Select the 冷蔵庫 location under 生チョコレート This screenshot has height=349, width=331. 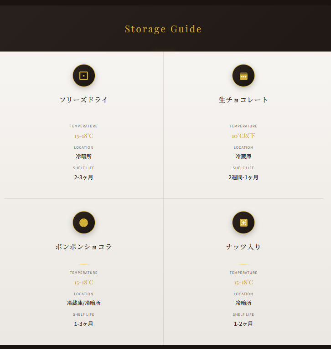[243, 156]
